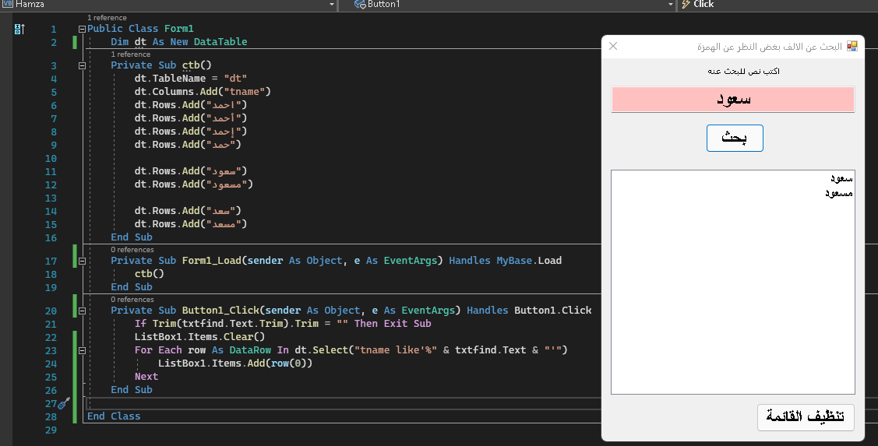Click the 'Next' keyword on line 25

[146, 377]
